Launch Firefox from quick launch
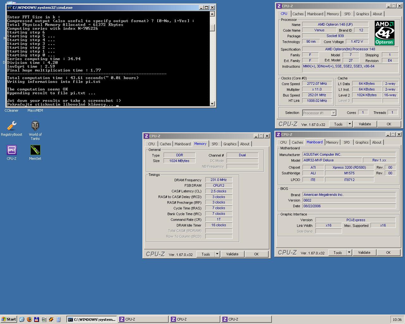Image resolution: width=405 pixels, height=324 pixels. coord(29,319)
